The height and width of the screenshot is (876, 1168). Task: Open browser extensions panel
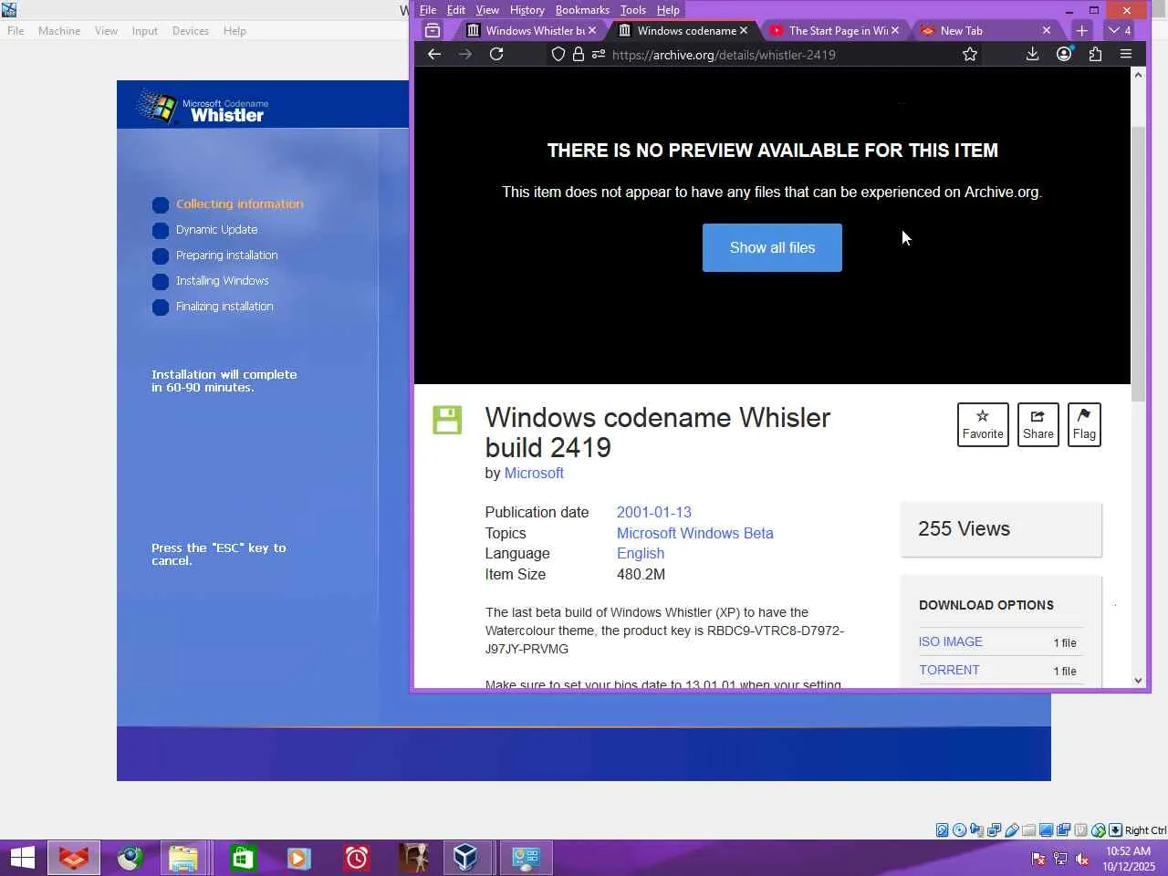coord(1095,55)
